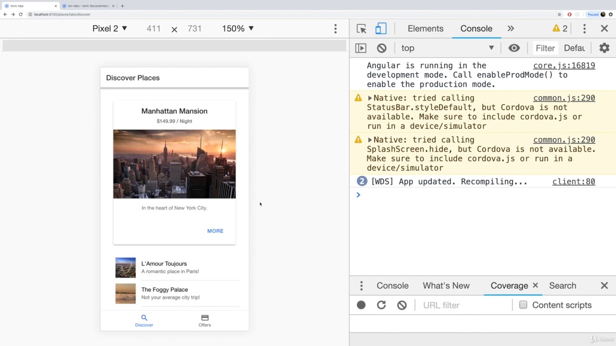Enable the Content scripts checkbox
This screenshot has width=616, height=346.
pyautogui.click(x=523, y=305)
